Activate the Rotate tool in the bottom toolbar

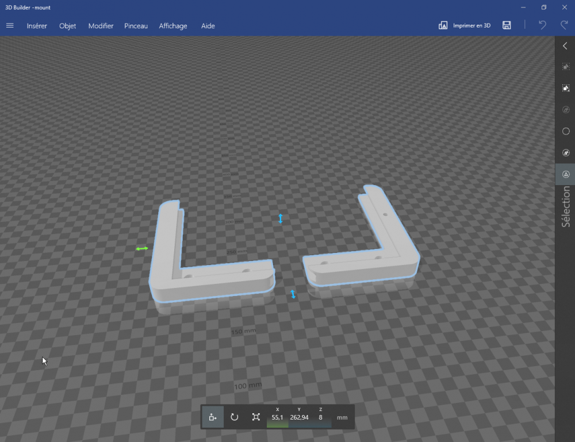235,417
